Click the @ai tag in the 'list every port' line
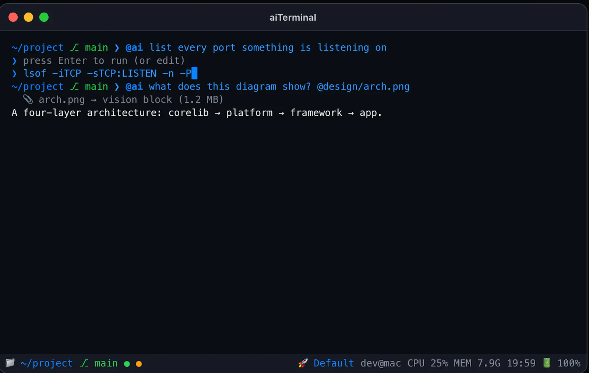The width and height of the screenshot is (589, 373). click(134, 48)
